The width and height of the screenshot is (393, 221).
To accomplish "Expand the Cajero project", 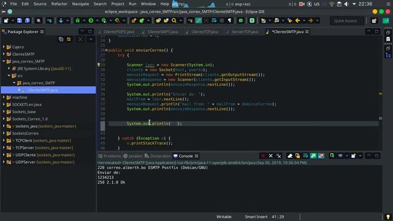I will pos(4,47).
